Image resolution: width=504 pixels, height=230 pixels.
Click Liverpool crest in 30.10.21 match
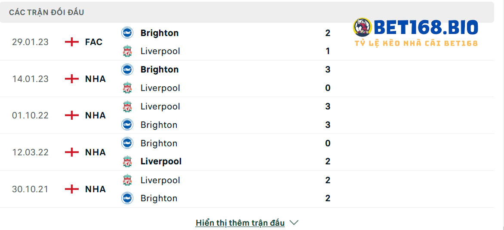pyautogui.click(x=127, y=180)
